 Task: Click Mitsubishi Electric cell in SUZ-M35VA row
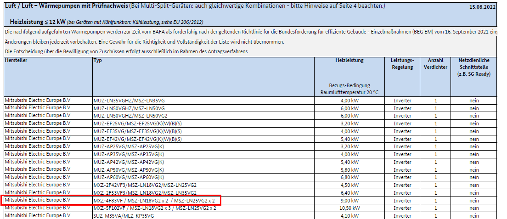tap(48, 216)
